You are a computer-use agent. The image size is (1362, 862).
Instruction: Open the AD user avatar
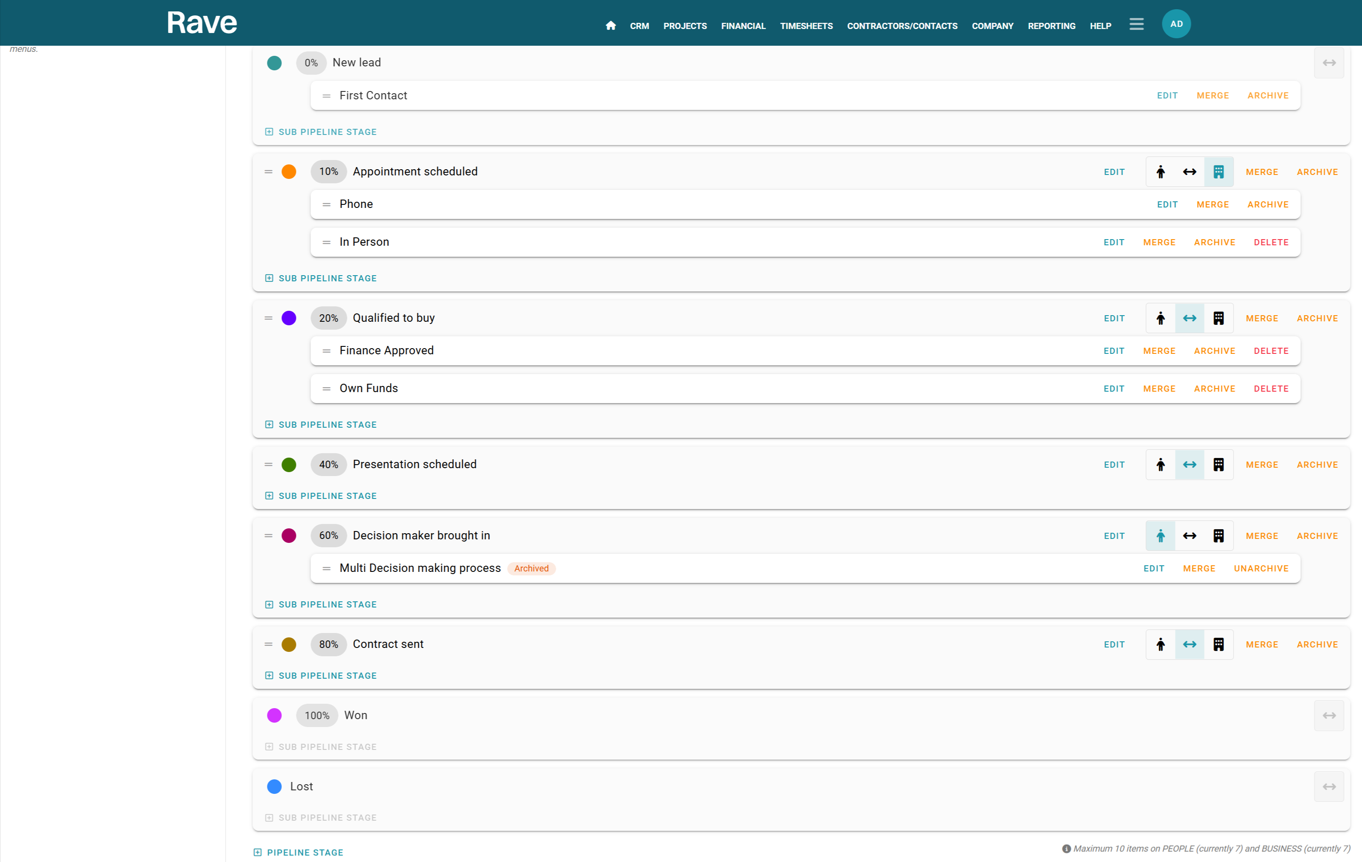1176,24
